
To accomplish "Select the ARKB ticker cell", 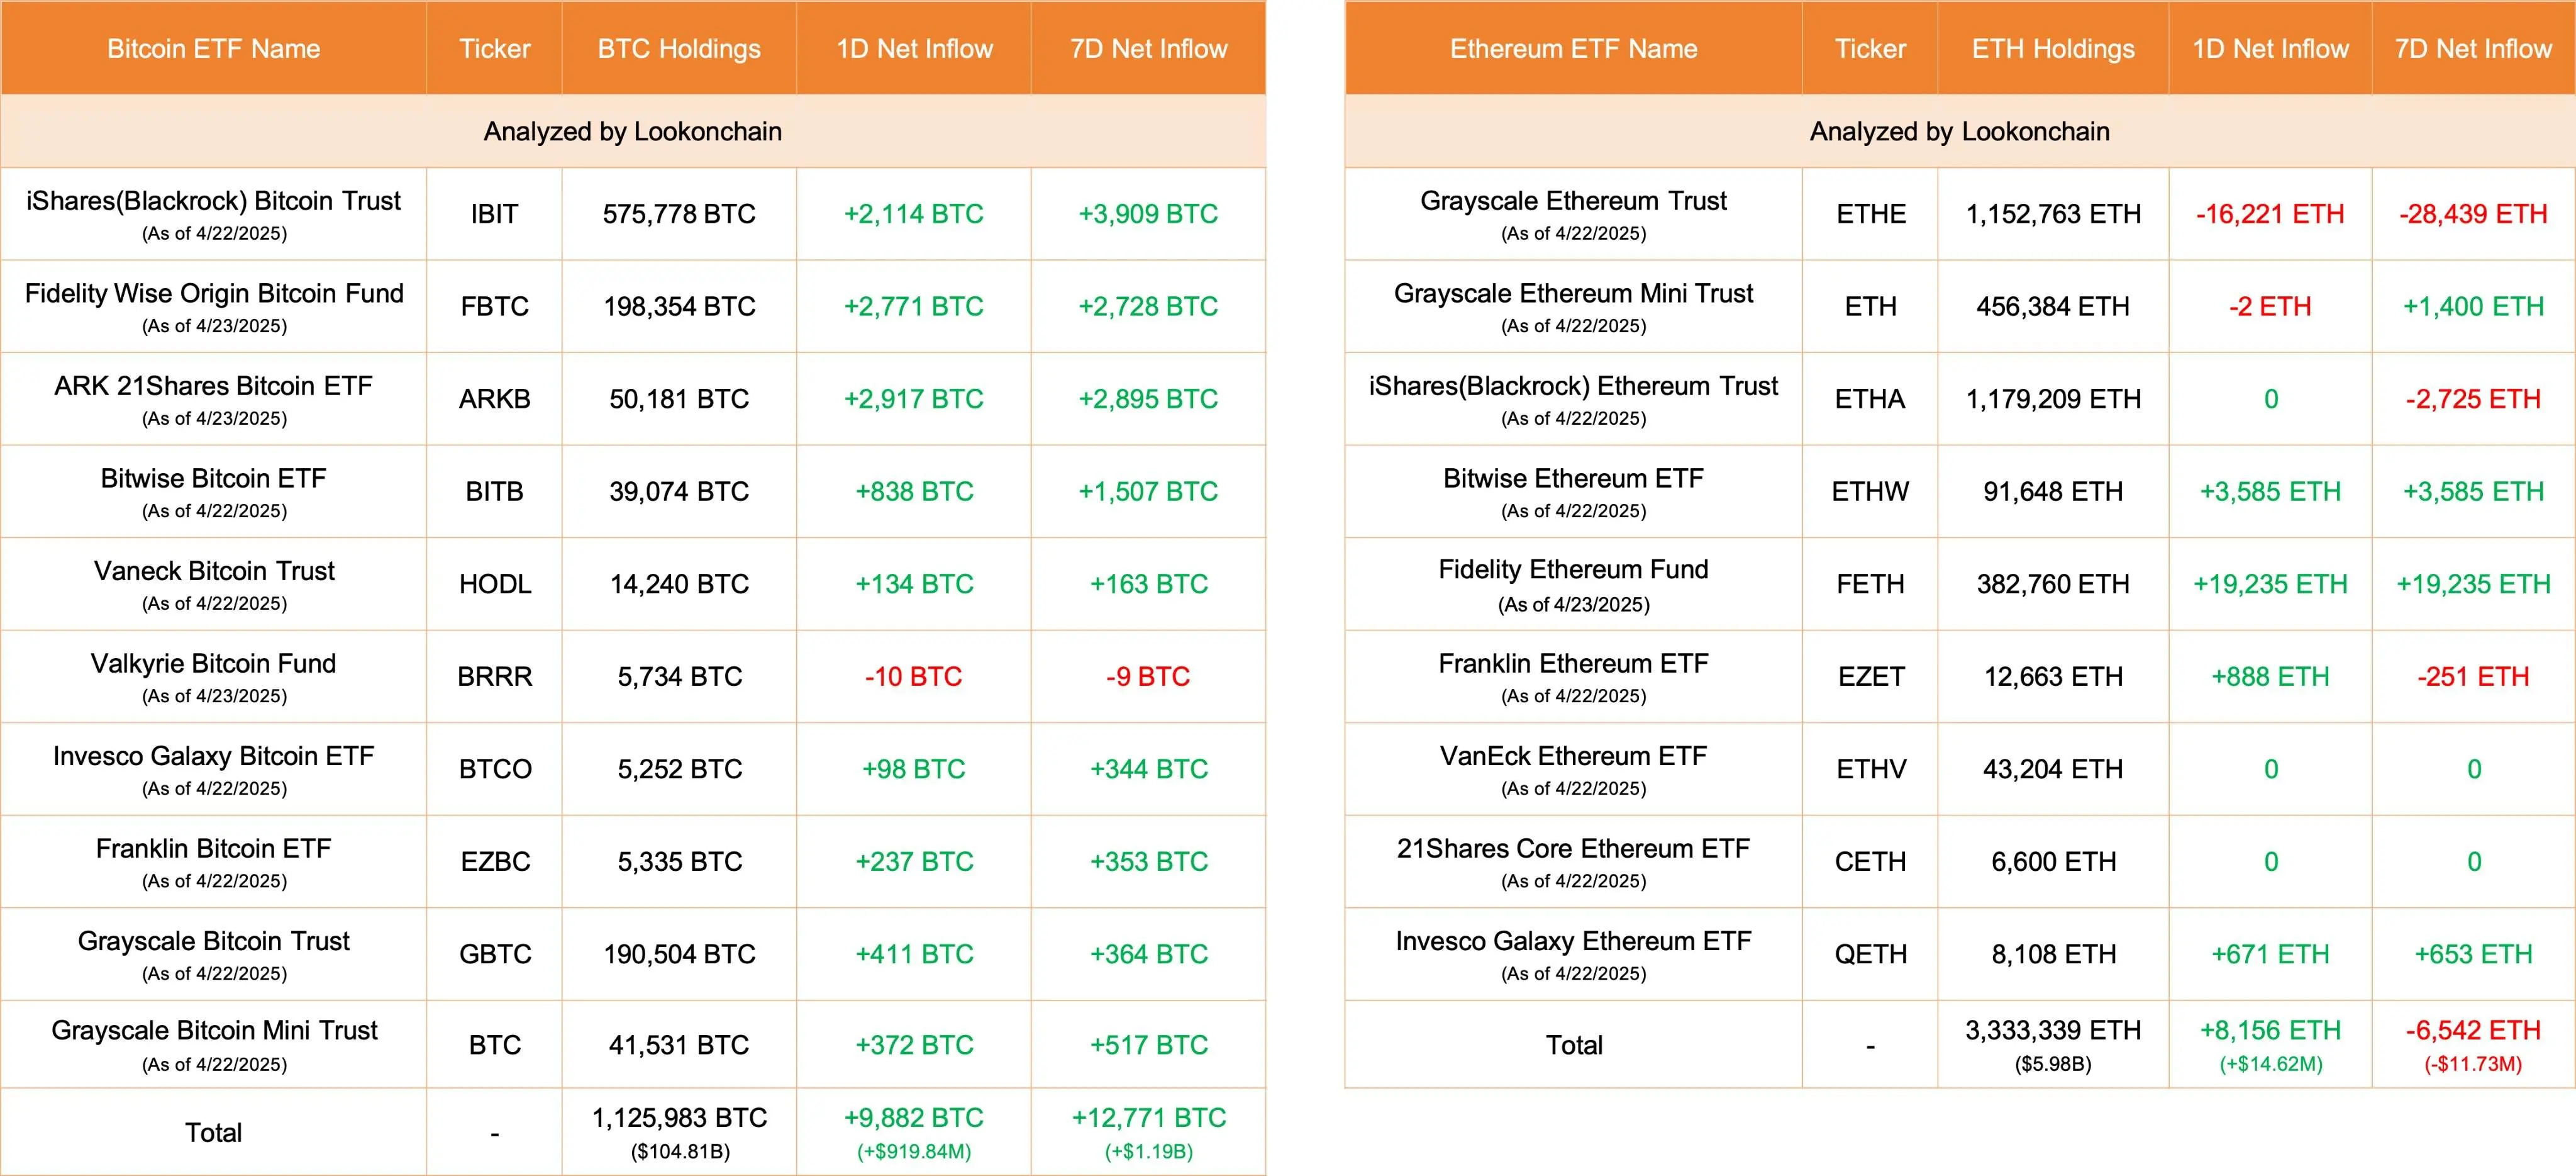I will 494,400.
